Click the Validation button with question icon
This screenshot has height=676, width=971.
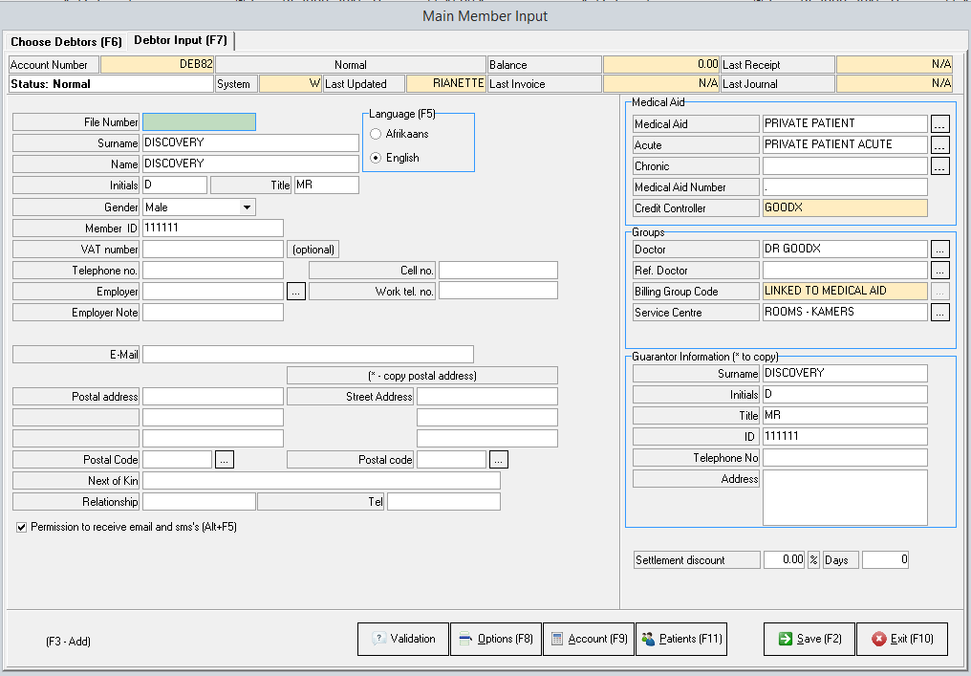click(x=402, y=639)
